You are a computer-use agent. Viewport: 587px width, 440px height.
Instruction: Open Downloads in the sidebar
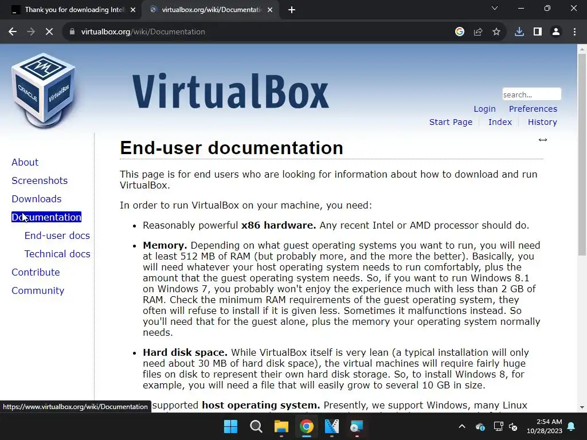pyautogui.click(x=36, y=199)
